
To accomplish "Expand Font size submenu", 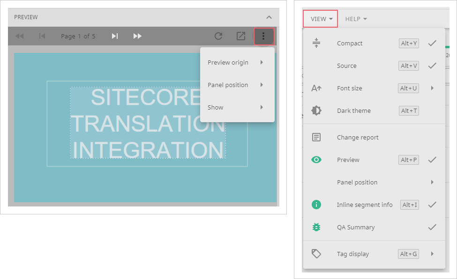I will coord(349,88).
